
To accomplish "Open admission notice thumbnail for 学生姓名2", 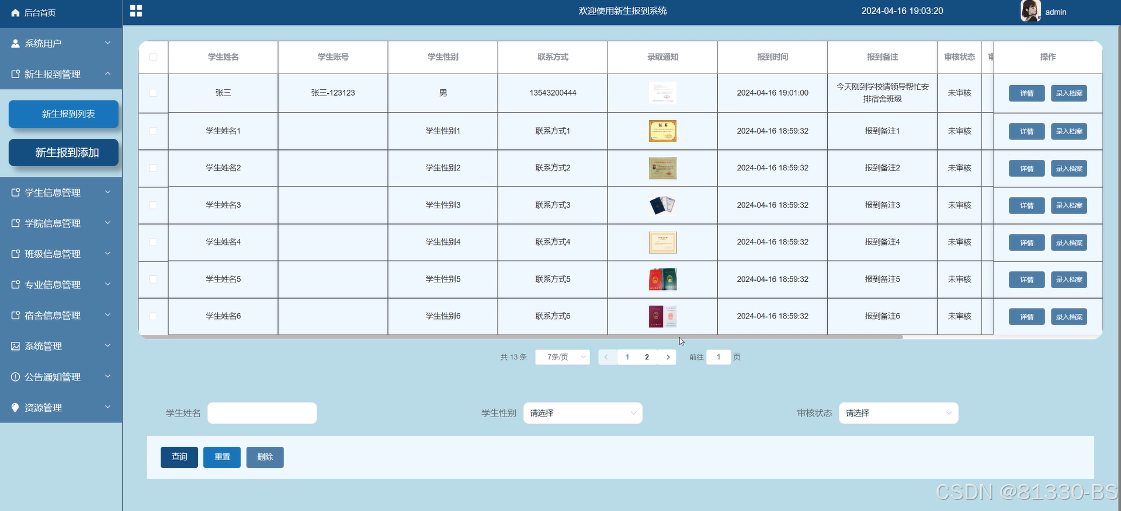I will (x=662, y=168).
